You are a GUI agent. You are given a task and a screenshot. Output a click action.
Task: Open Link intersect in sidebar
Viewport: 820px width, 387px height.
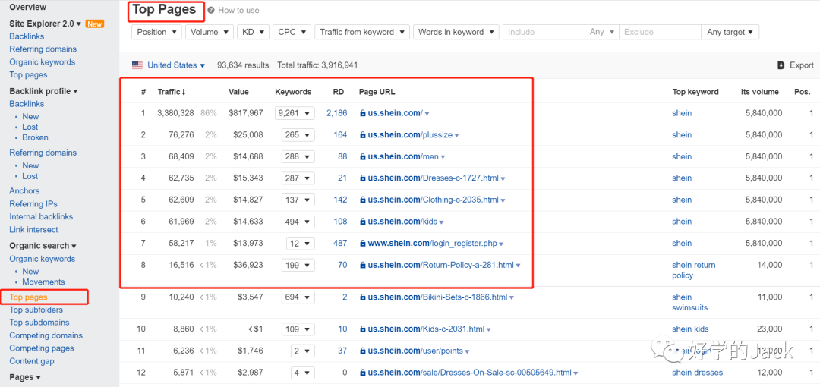[x=34, y=230]
